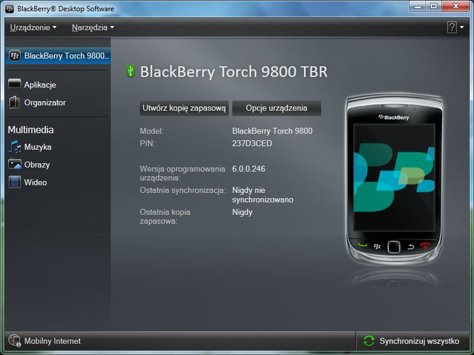Click Mobilny Internet button
474x355 pixels.
pyautogui.click(x=44, y=341)
